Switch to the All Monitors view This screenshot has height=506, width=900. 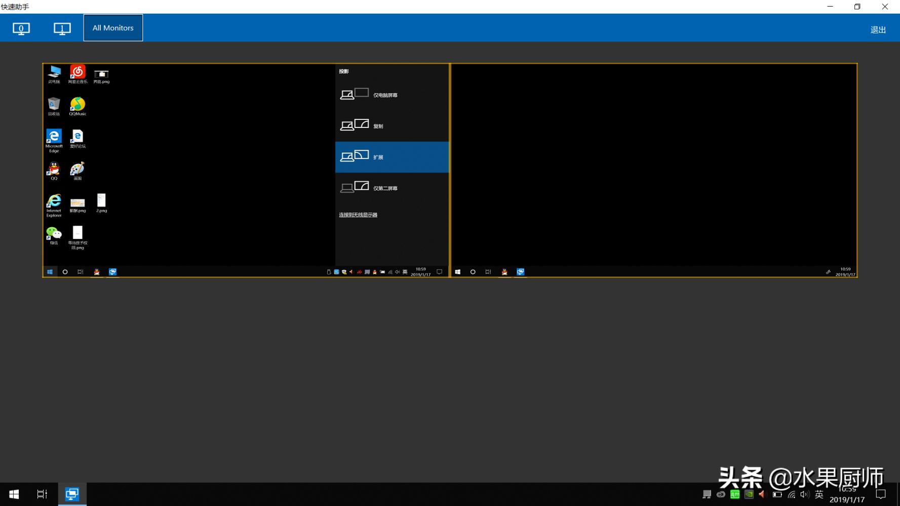[112, 28]
